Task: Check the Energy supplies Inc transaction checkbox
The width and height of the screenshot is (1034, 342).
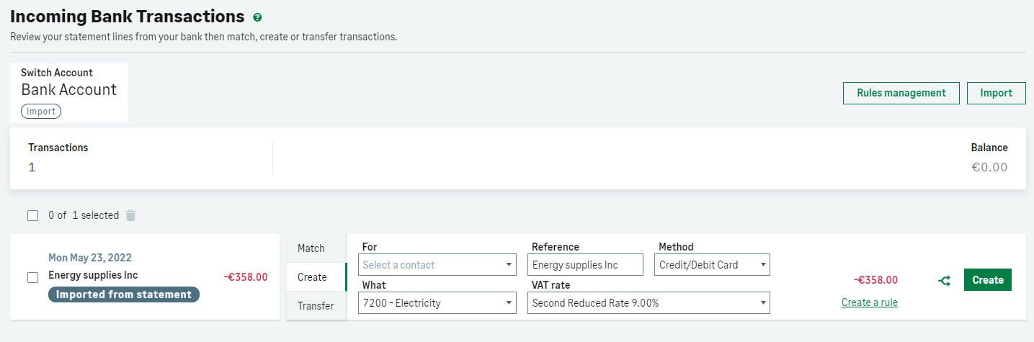Action: pos(32,277)
